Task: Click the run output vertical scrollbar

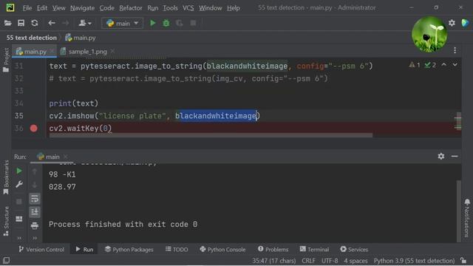Action: (x=459, y=211)
